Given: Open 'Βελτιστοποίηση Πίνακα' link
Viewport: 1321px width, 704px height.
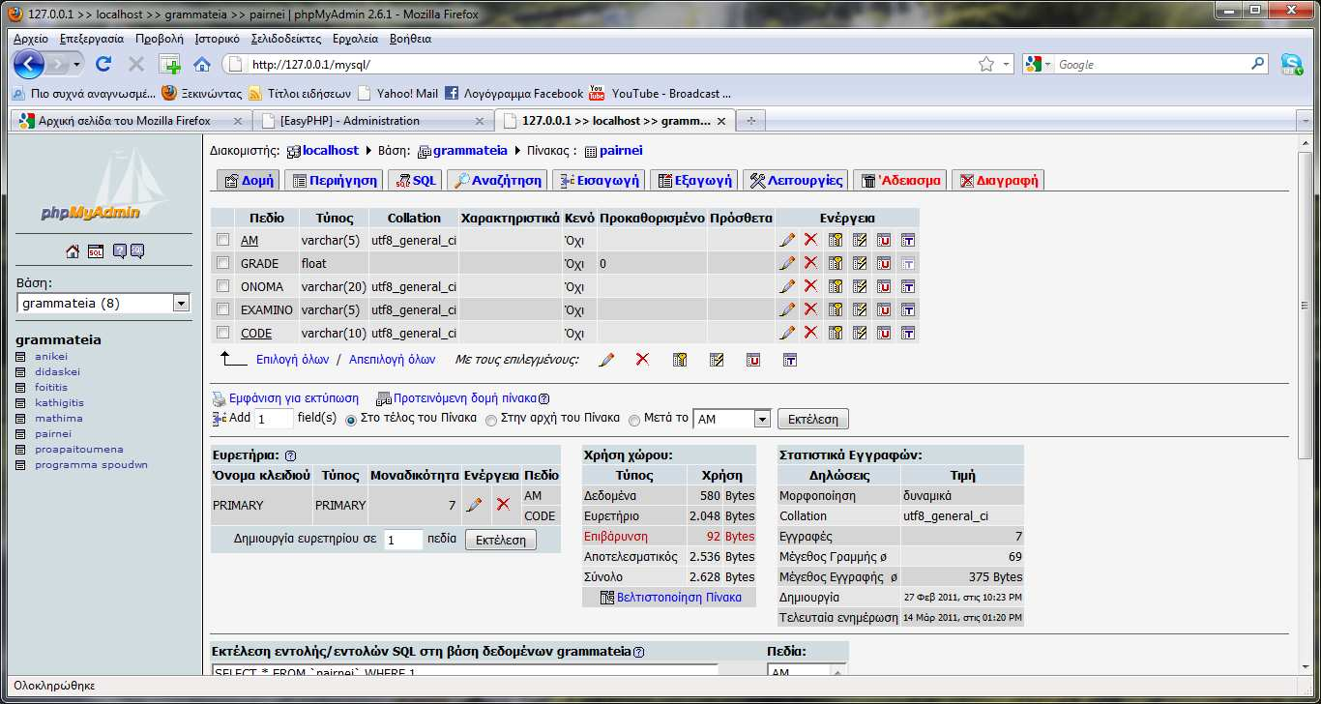Looking at the screenshot, I should click(x=671, y=598).
